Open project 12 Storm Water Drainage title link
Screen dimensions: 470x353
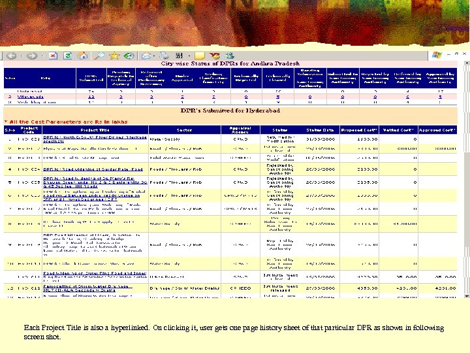[88, 288]
